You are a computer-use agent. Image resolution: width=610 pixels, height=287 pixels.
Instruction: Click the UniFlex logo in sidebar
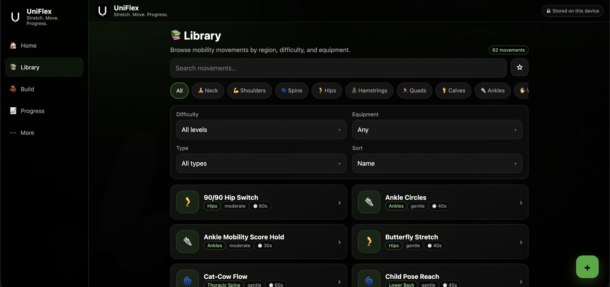coord(15,17)
